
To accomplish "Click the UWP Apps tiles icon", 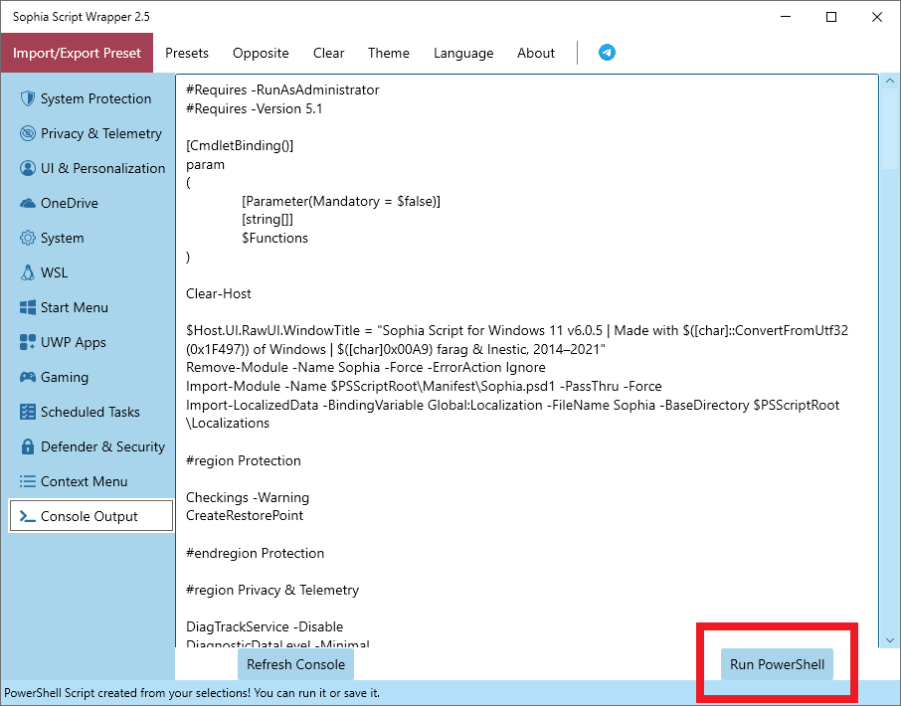I will point(28,342).
